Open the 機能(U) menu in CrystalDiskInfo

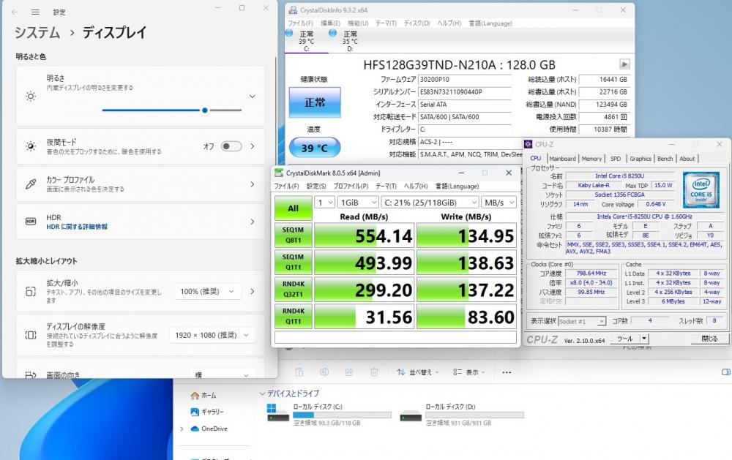pyautogui.click(x=358, y=23)
